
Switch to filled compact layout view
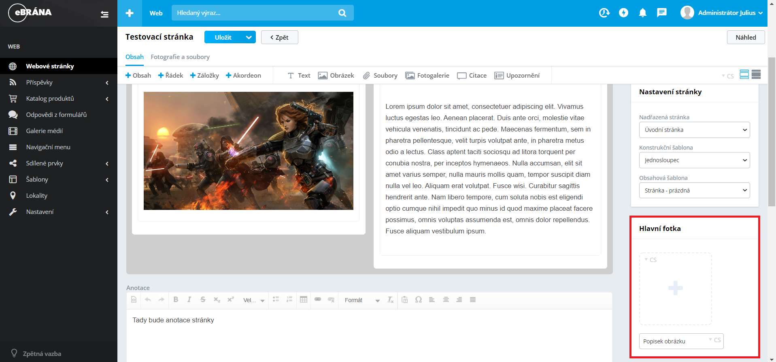coord(756,74)
